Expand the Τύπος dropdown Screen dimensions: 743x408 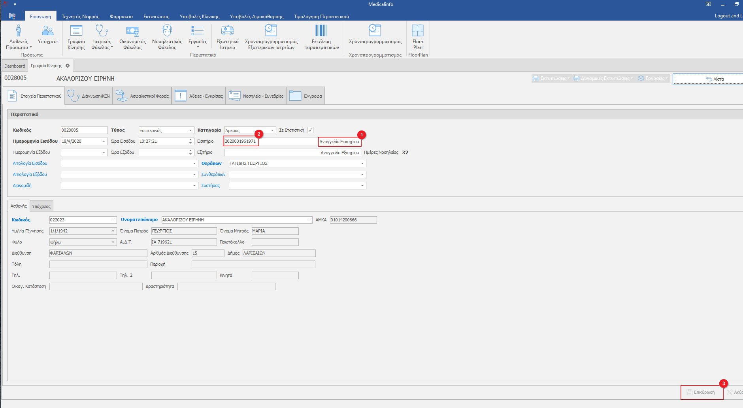pyautogui.click(x=190, y=130)
